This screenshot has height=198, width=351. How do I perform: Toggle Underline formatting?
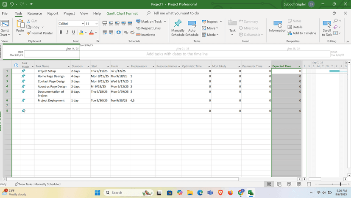click(x=73, y=32)
